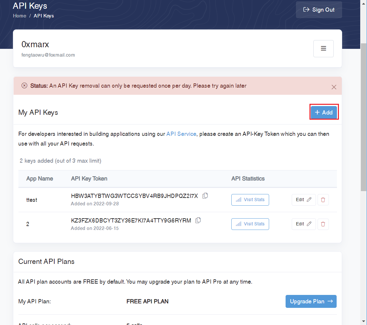
Task: Open the hamburger account menu
Action: tap(323, 49)
